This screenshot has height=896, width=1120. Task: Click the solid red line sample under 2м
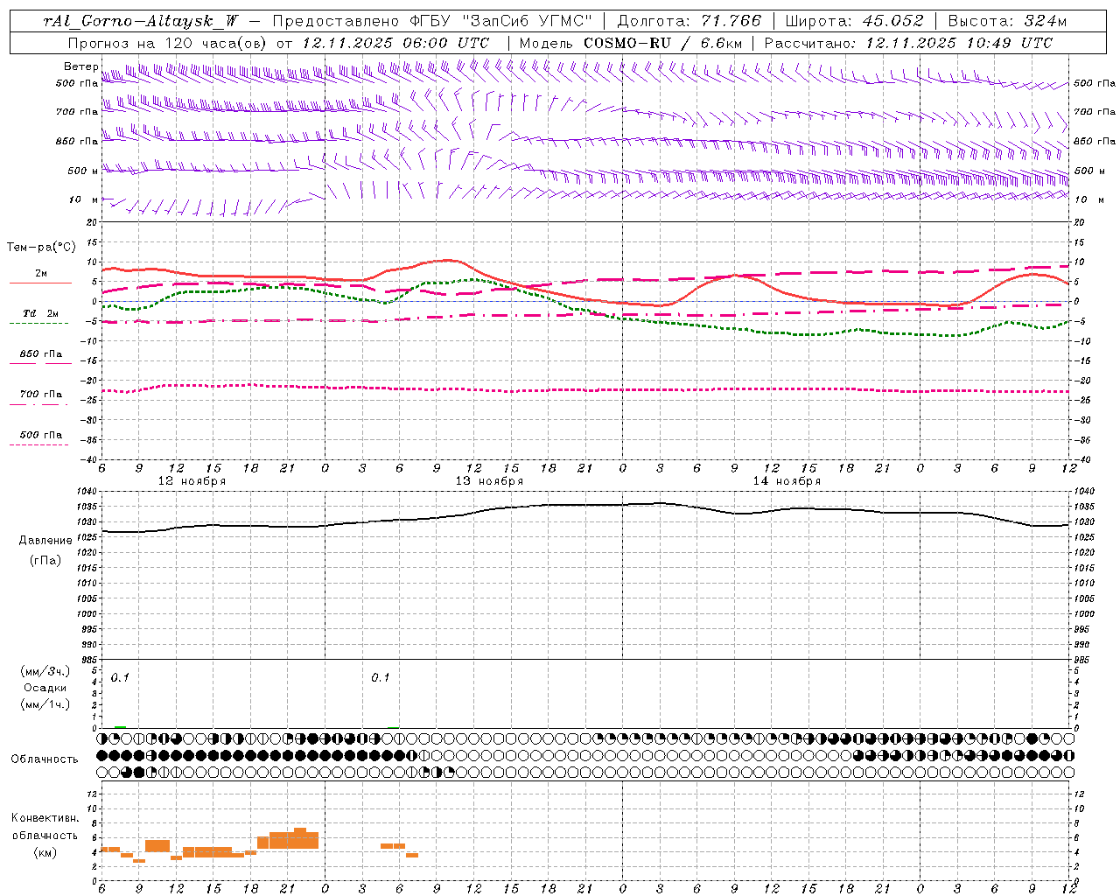[40, 283]
